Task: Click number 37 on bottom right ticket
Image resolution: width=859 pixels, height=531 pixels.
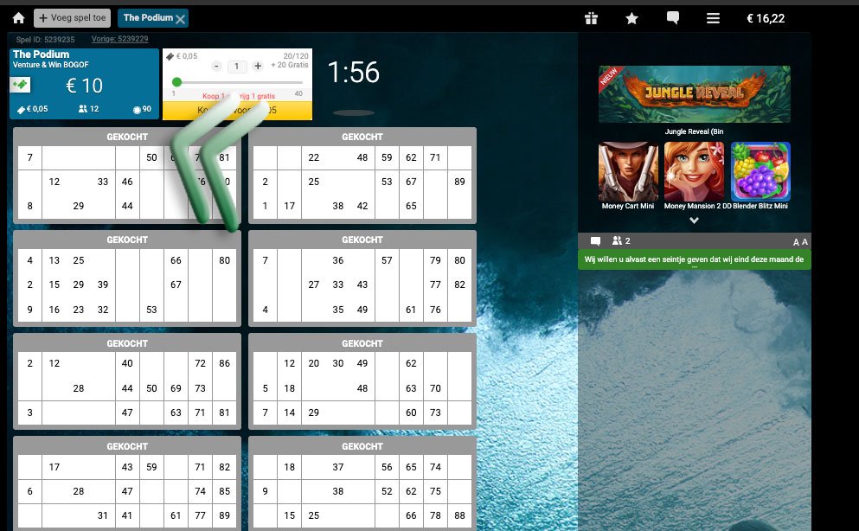Action: pyautogui.click(x=338, y=467)
